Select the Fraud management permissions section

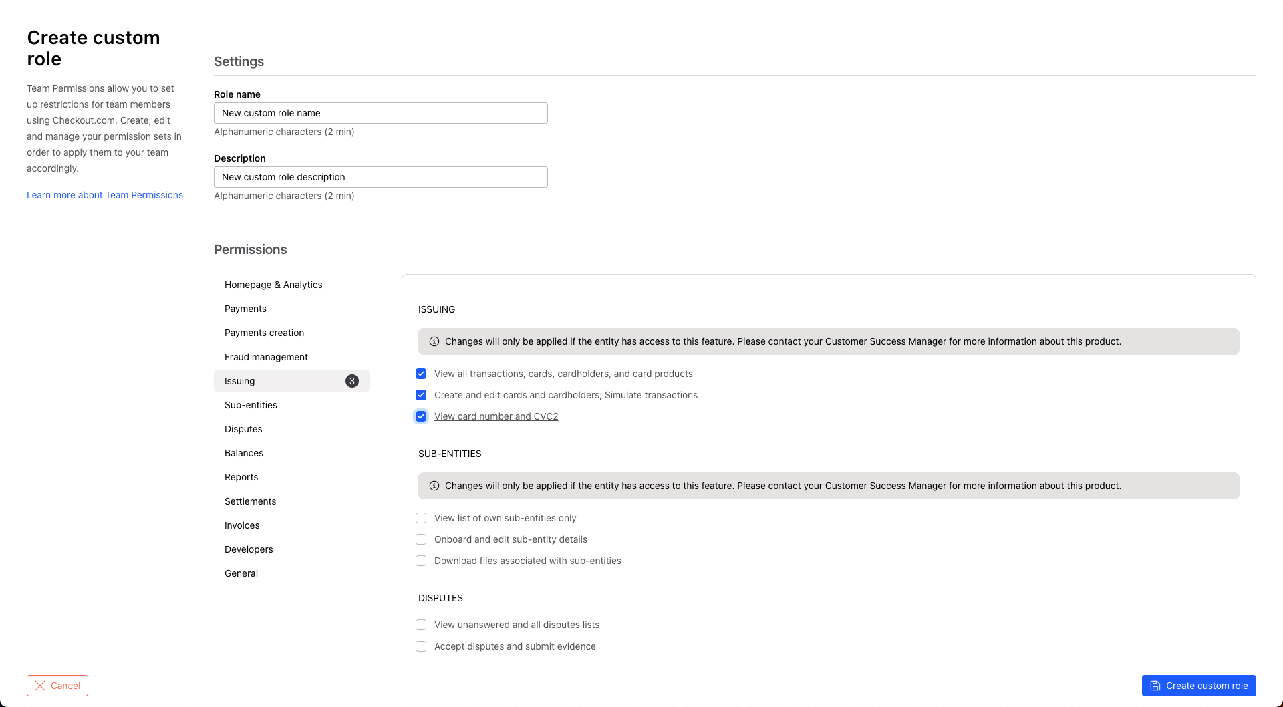(266, 357)
